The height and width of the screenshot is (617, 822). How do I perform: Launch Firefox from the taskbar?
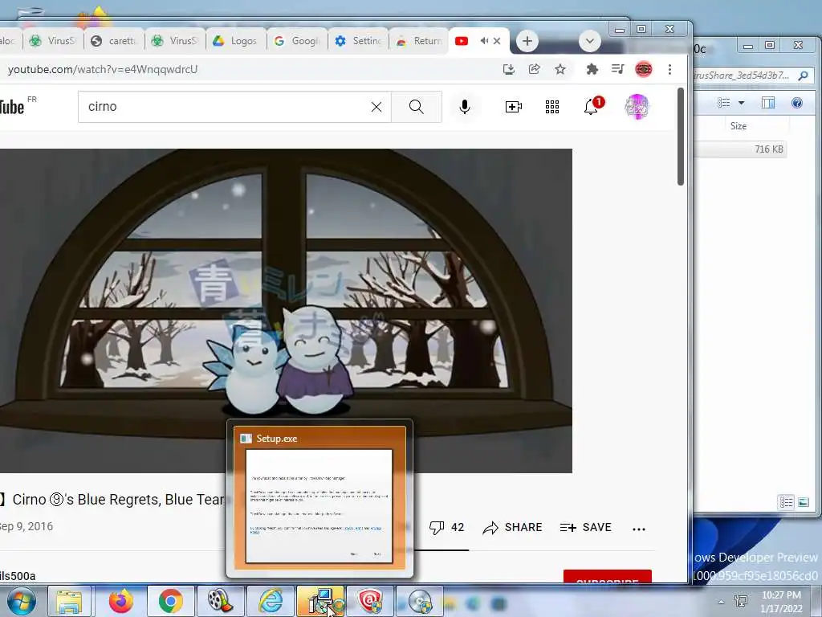pos(121,601)
